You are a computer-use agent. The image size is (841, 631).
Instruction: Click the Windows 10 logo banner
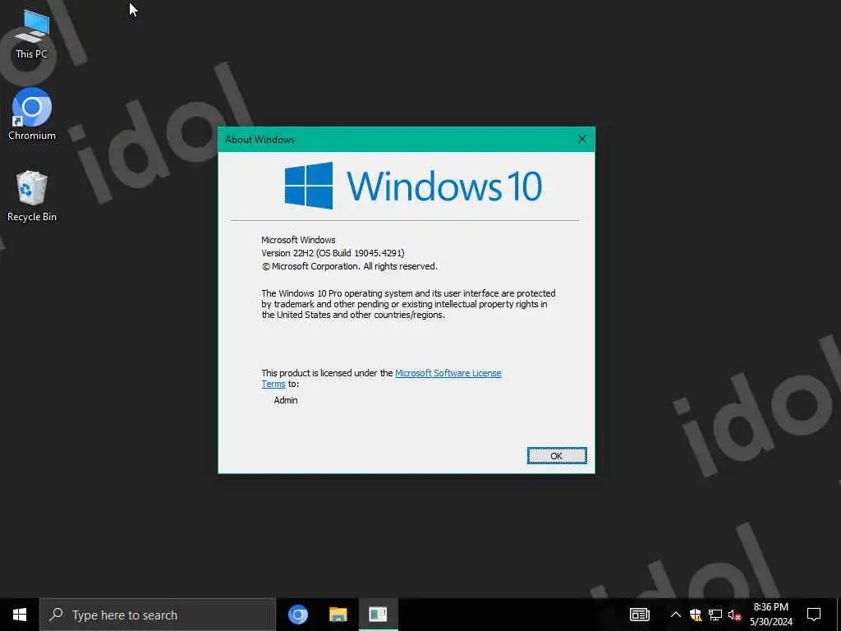(x=413, y=186)
